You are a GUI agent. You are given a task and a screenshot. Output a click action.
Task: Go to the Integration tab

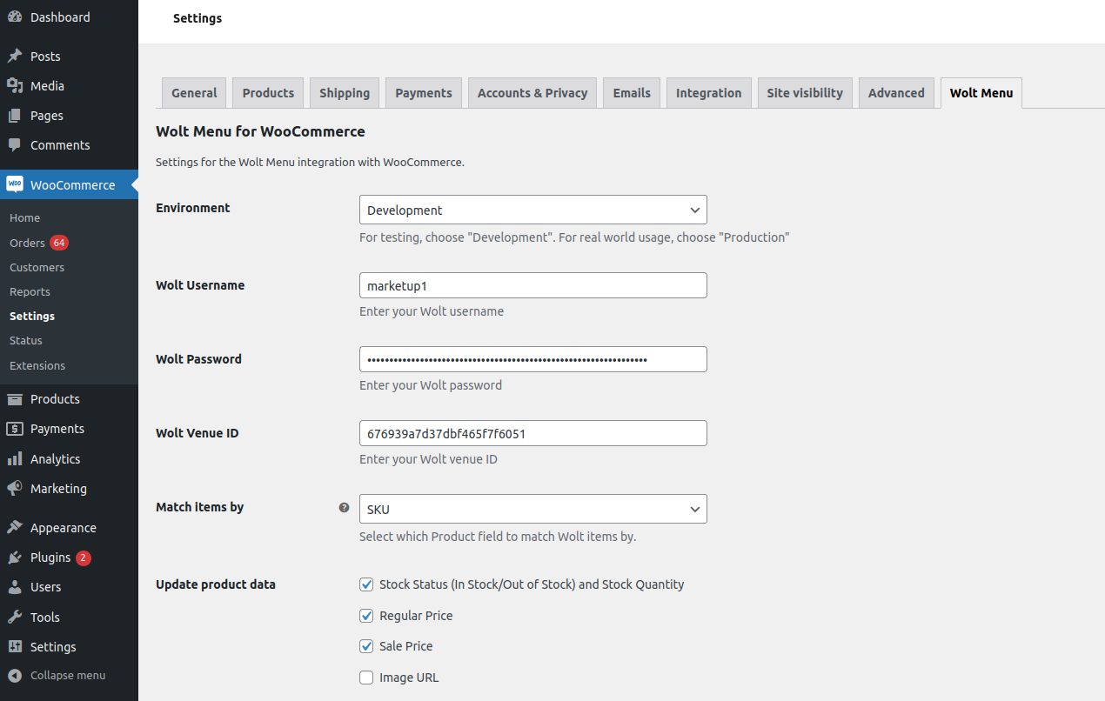coord(709,93)
